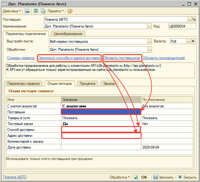Maximize the Доп. Planetavto window

coord(189,4)
